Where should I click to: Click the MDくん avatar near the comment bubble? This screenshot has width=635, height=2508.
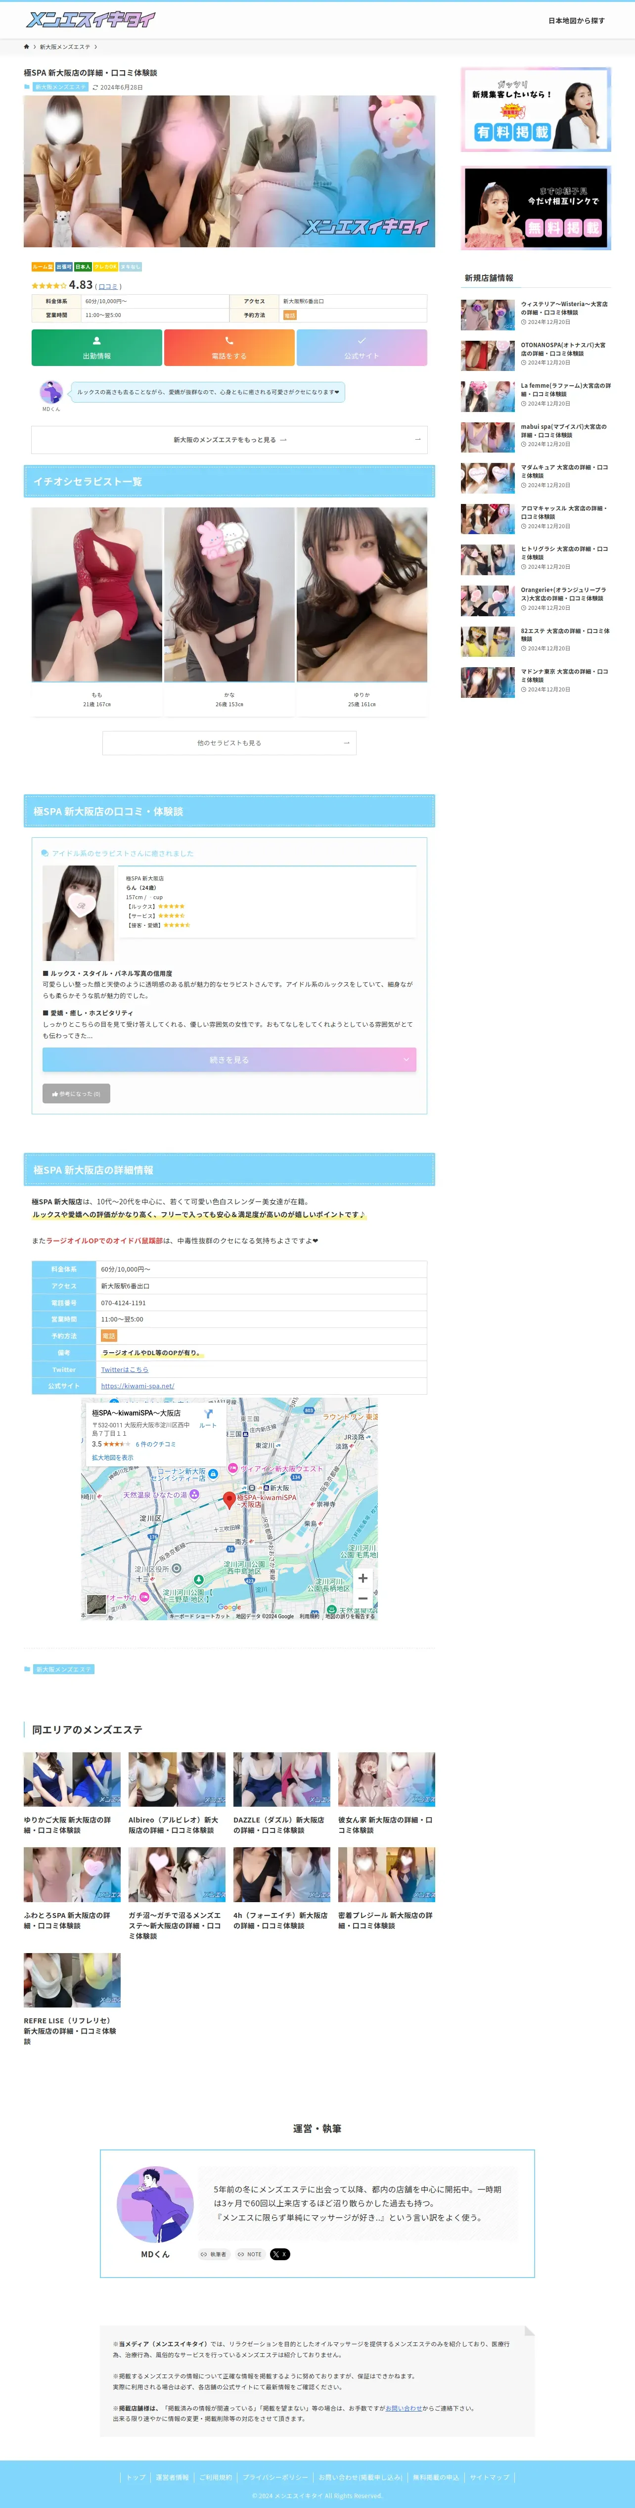tap(50, 391)
